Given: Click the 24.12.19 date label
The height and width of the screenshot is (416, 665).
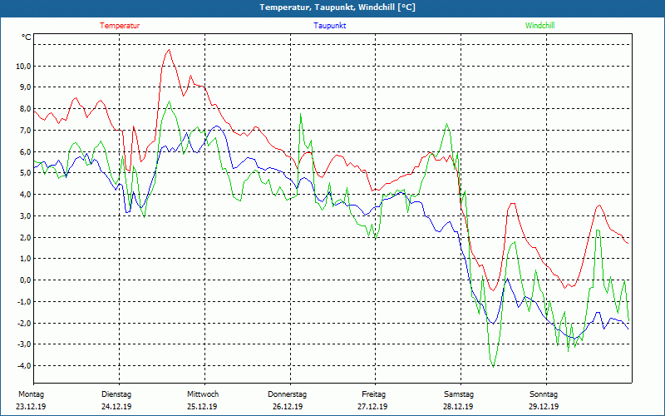Looking at the screenshot, I should 116,407.
